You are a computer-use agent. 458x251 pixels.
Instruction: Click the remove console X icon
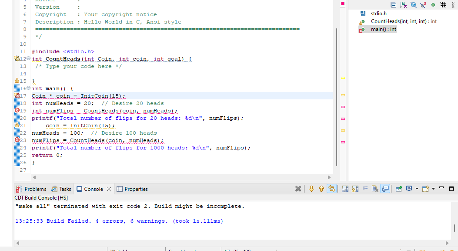[298, 189]
